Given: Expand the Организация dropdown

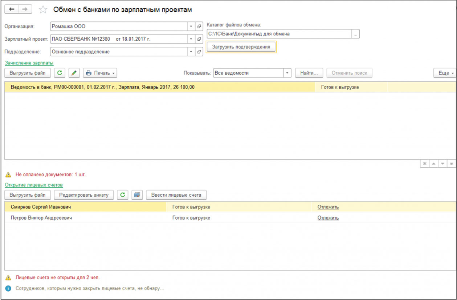Looking at the screenshot, I should click(x=191, y=27).
